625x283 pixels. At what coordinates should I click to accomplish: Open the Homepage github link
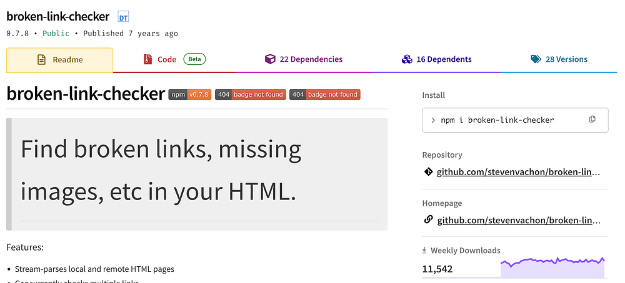coord(519,220)
